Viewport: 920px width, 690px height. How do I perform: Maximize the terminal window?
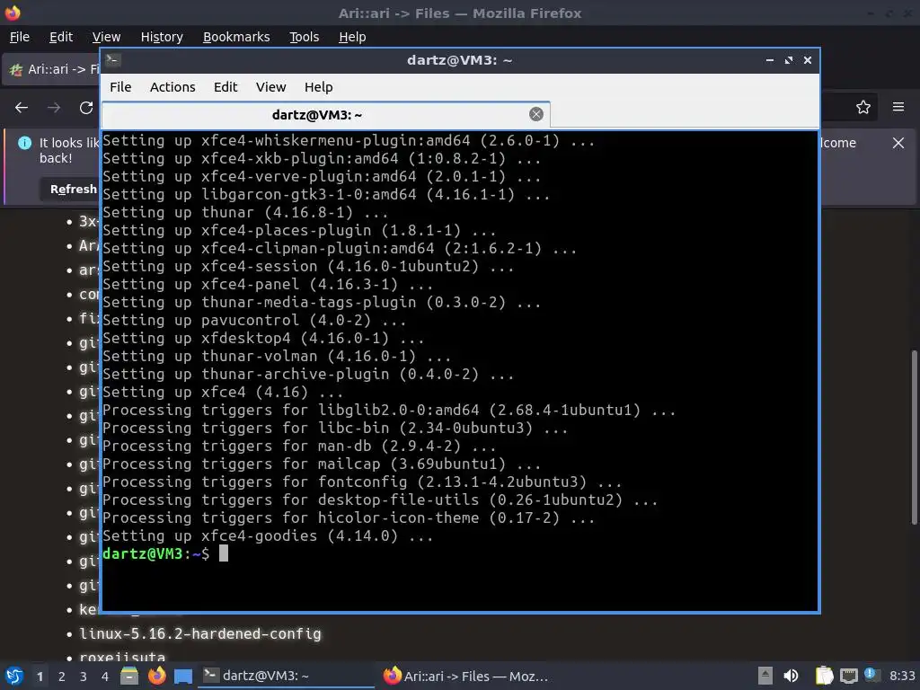pos(789,60)
